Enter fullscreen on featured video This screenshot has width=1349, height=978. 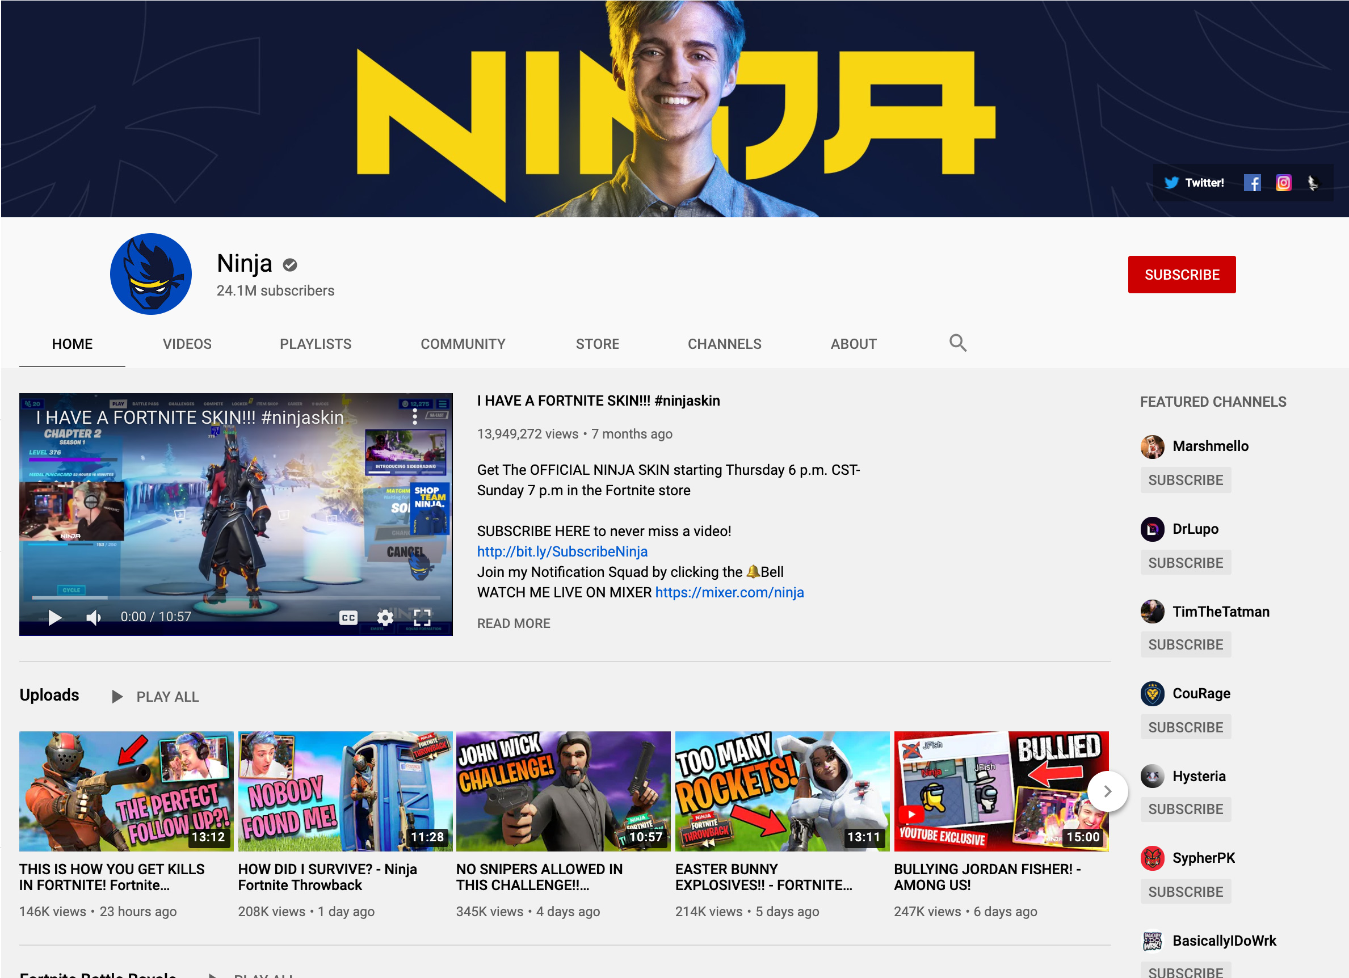pos(422,617)
